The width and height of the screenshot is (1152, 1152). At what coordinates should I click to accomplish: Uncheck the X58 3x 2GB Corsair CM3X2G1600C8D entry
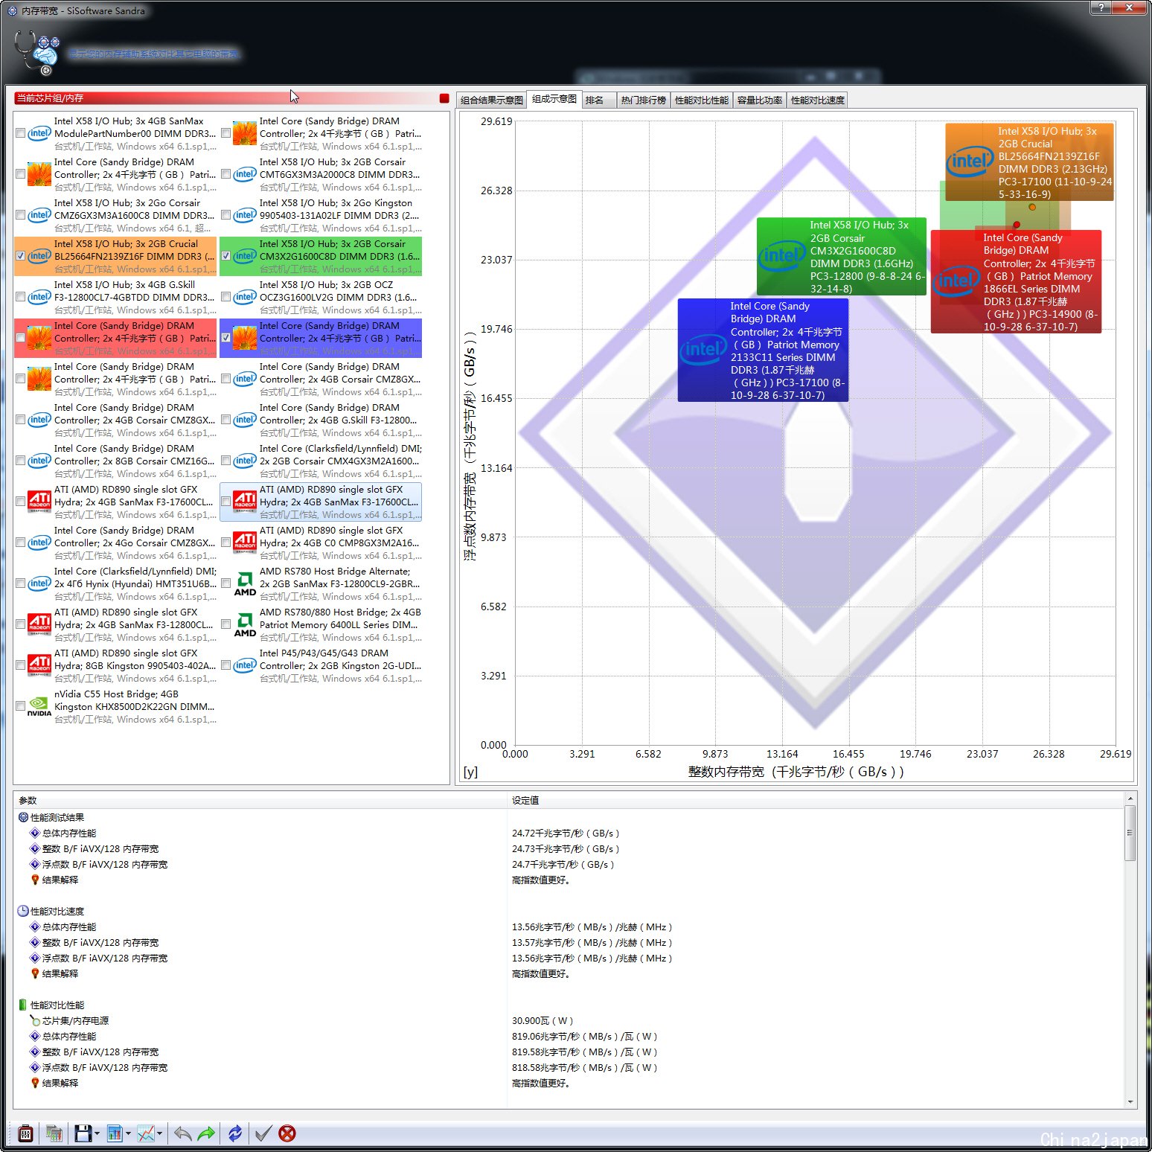pyautogui.click(x=226, y=256)
